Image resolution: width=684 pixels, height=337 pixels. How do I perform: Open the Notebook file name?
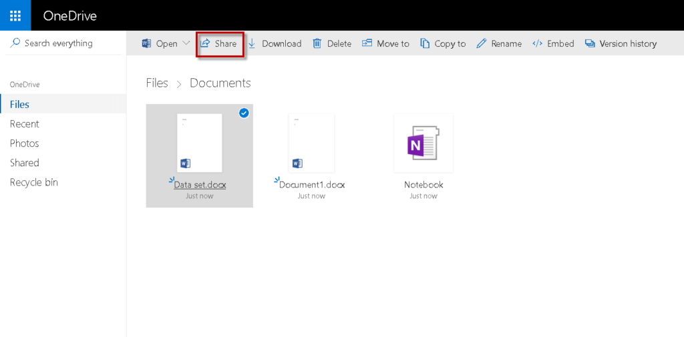click(423, 185)
